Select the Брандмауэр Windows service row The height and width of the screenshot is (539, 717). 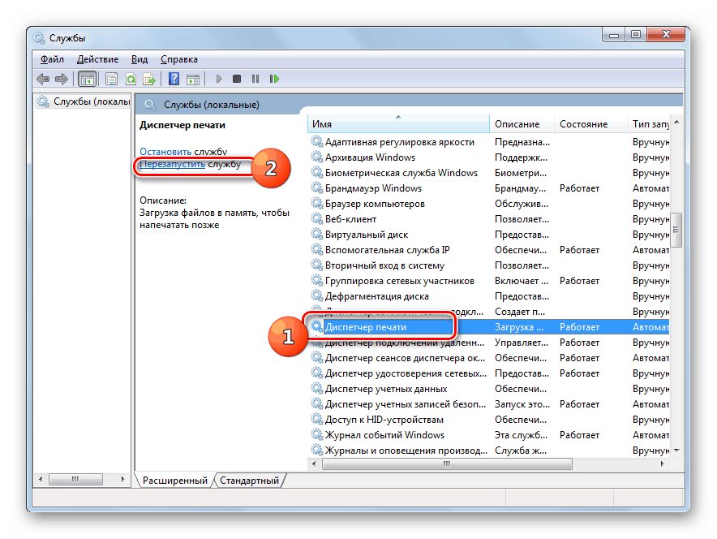(373, 188)
